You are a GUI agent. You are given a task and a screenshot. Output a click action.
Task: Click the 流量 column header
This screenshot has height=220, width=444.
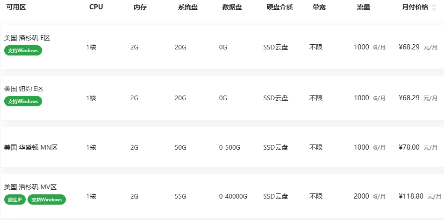(363, 7)
